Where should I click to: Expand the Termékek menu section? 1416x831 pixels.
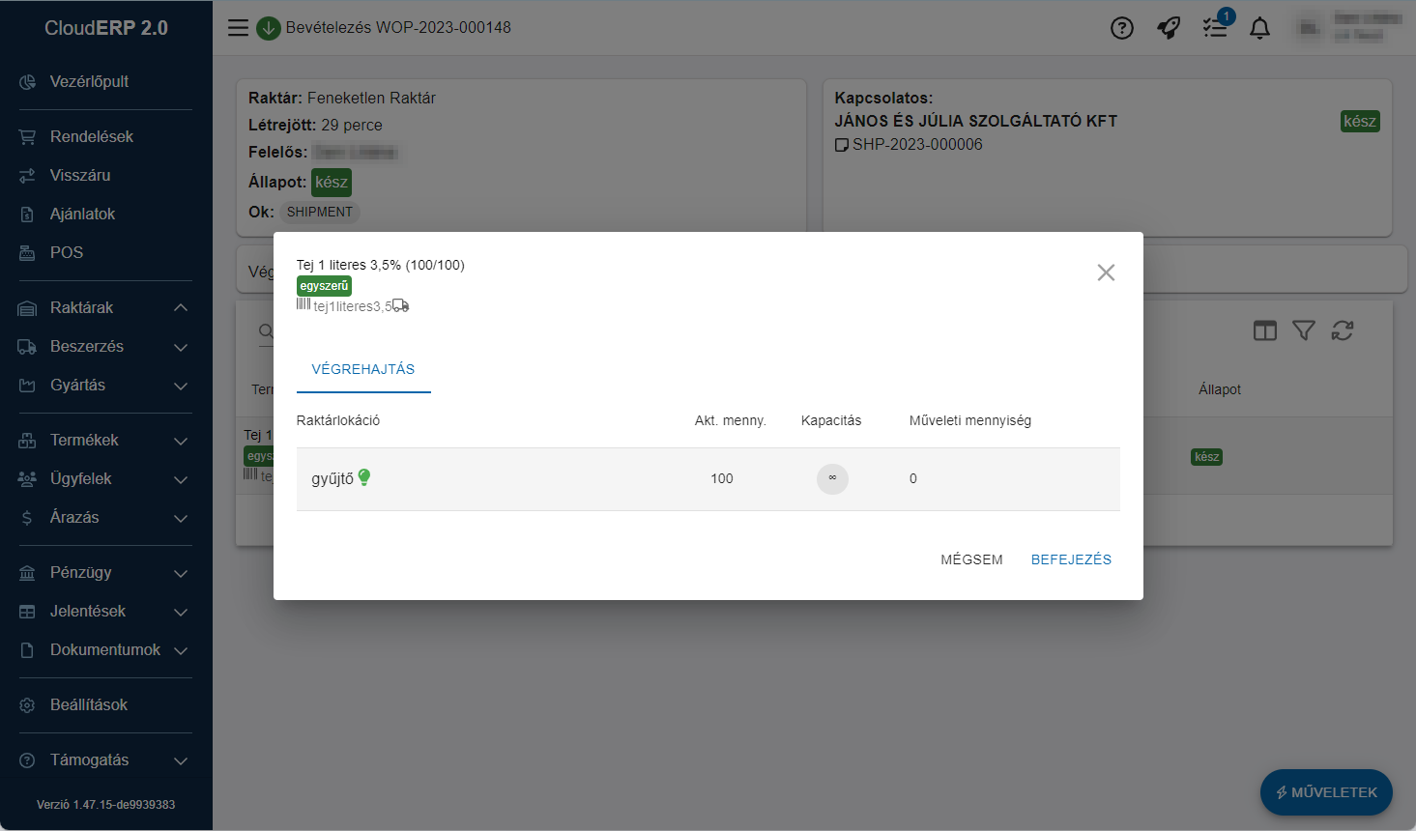(180, 441)
